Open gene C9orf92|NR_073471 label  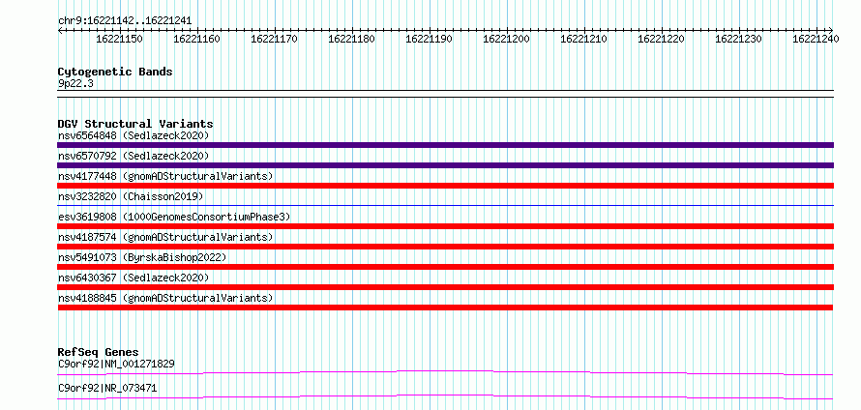pos(107,388)
